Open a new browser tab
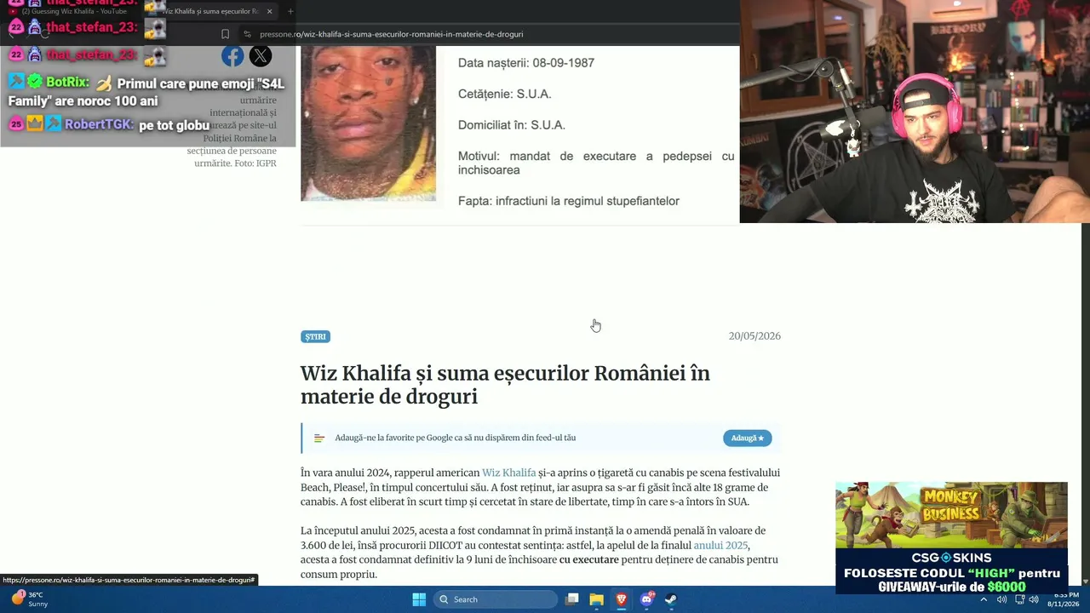This screenshot has width=1090, height=613. point(290,11)
